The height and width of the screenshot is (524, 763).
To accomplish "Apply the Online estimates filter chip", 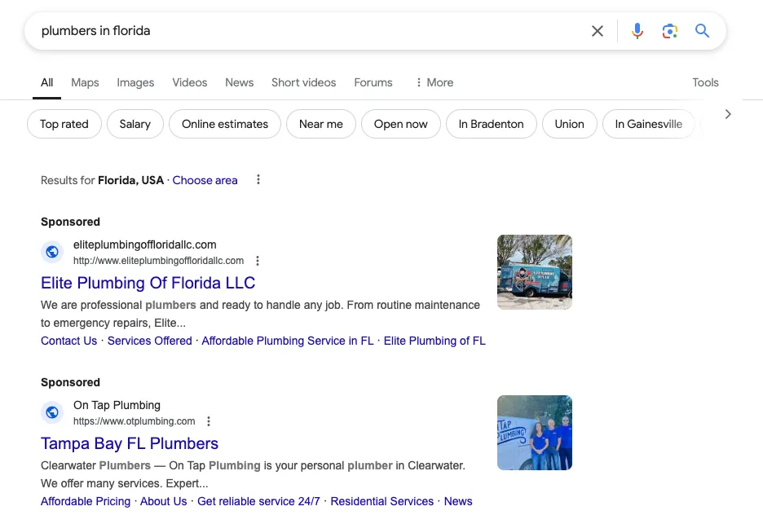I will click(225, 124).
